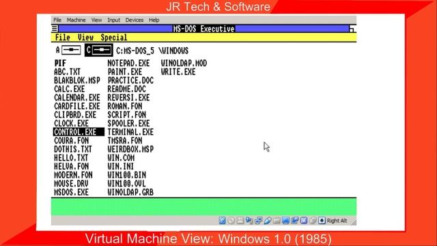Select WEIRDBOX.MSP file
Viewport: 437px width, 246px height.
coord(130,150)
